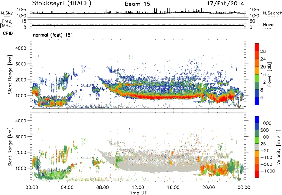Viewport: 282px width, 195px height.
Task: Select the "60" tick on the Nave axis
Action: click(252, 21)
